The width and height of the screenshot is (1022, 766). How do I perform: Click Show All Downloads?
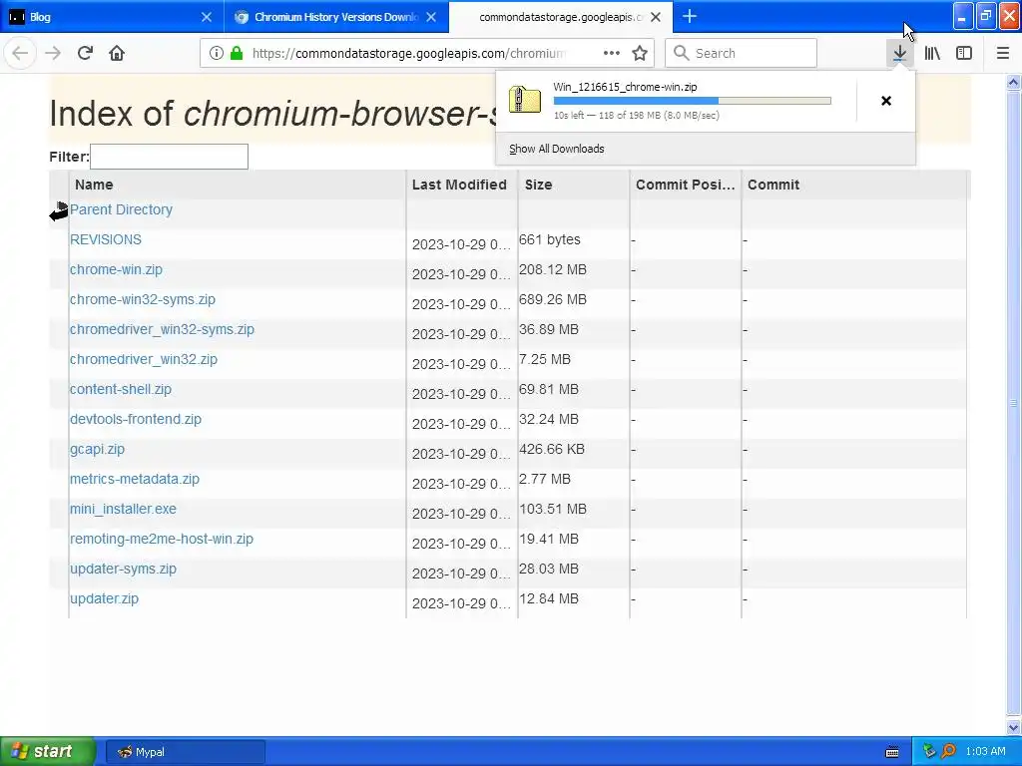(x=557, y=149)
